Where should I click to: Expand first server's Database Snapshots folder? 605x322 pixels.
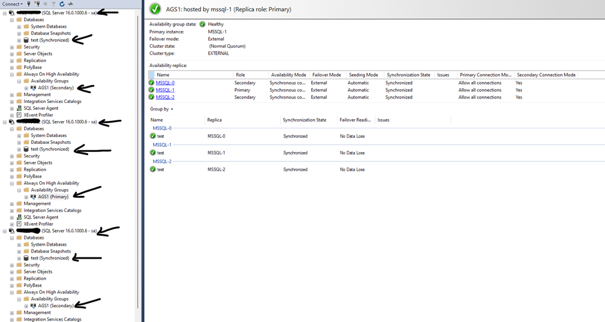point(19,34)
